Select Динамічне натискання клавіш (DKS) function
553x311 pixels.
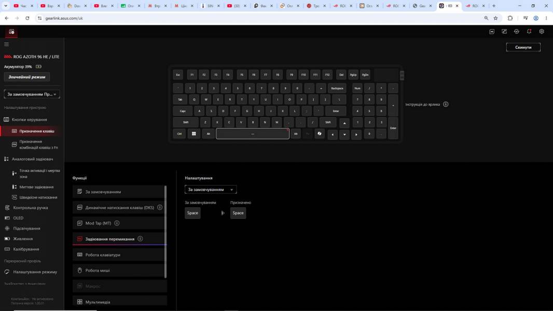(118, 207)
